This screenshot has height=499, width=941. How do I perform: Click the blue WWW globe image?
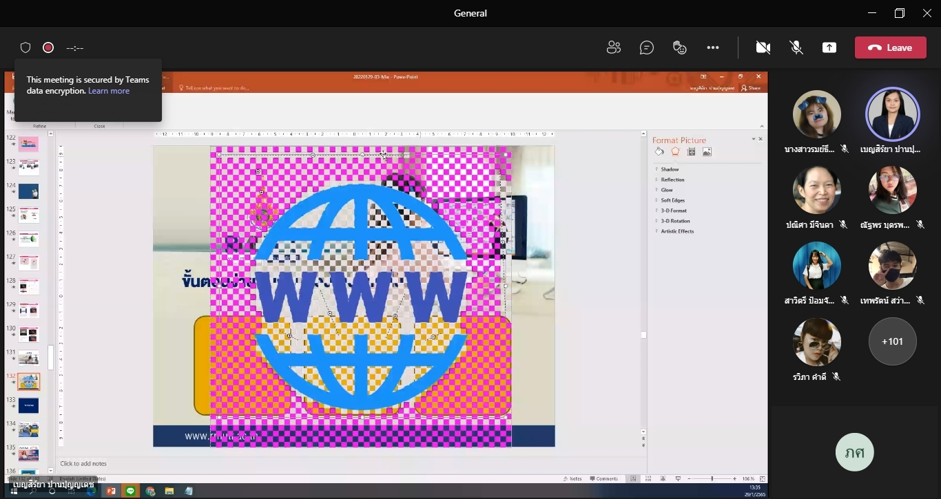360,296
